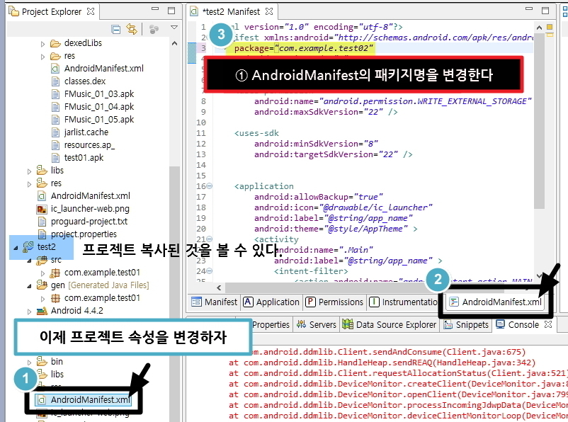Select jarlist.cache file
This screenshot has height=422, width=568.
coord(86,132)
